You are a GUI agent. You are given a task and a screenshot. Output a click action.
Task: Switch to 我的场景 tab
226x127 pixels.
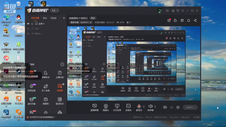(x=35, y=18)
